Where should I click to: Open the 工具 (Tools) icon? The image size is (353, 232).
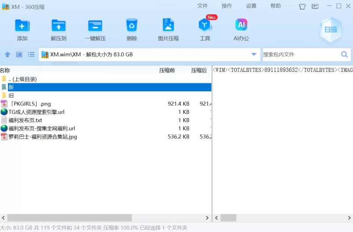coord(205,25)
